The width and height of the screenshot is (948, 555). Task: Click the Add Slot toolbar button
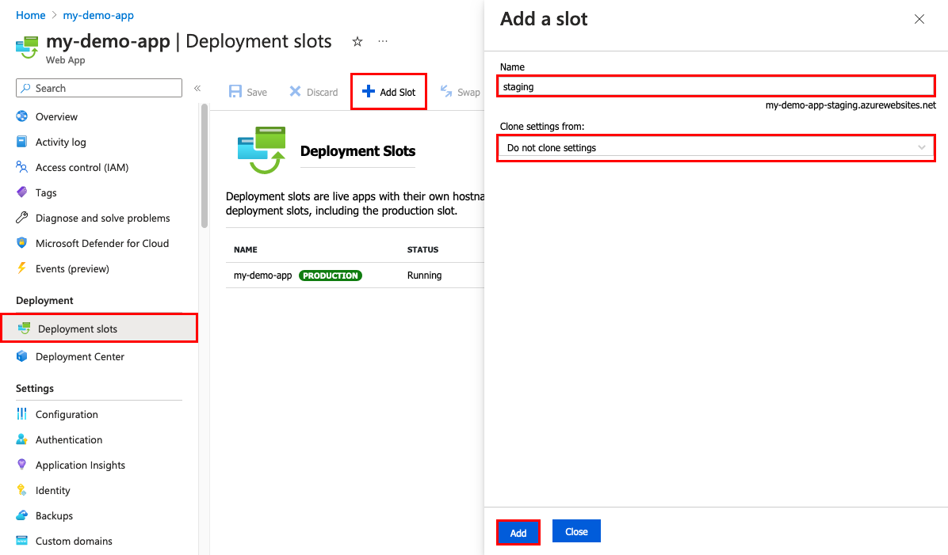point(388,92)
